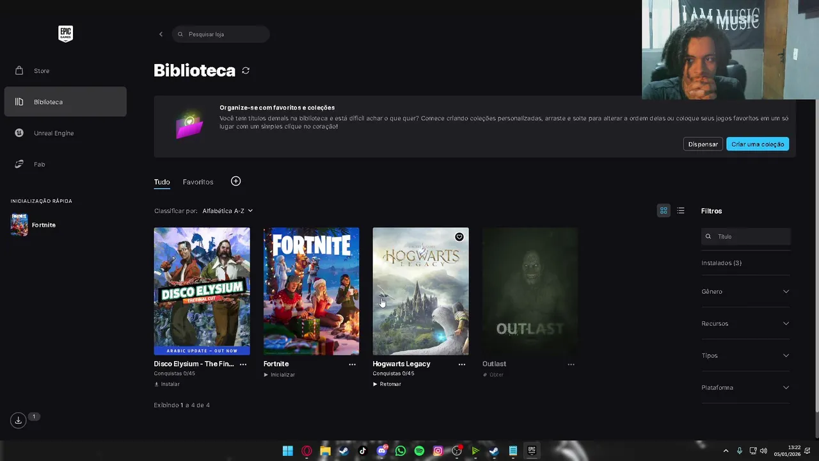Click Retomar under Hogwarts Legacy
Screen dimensions: 819x461
387,384
